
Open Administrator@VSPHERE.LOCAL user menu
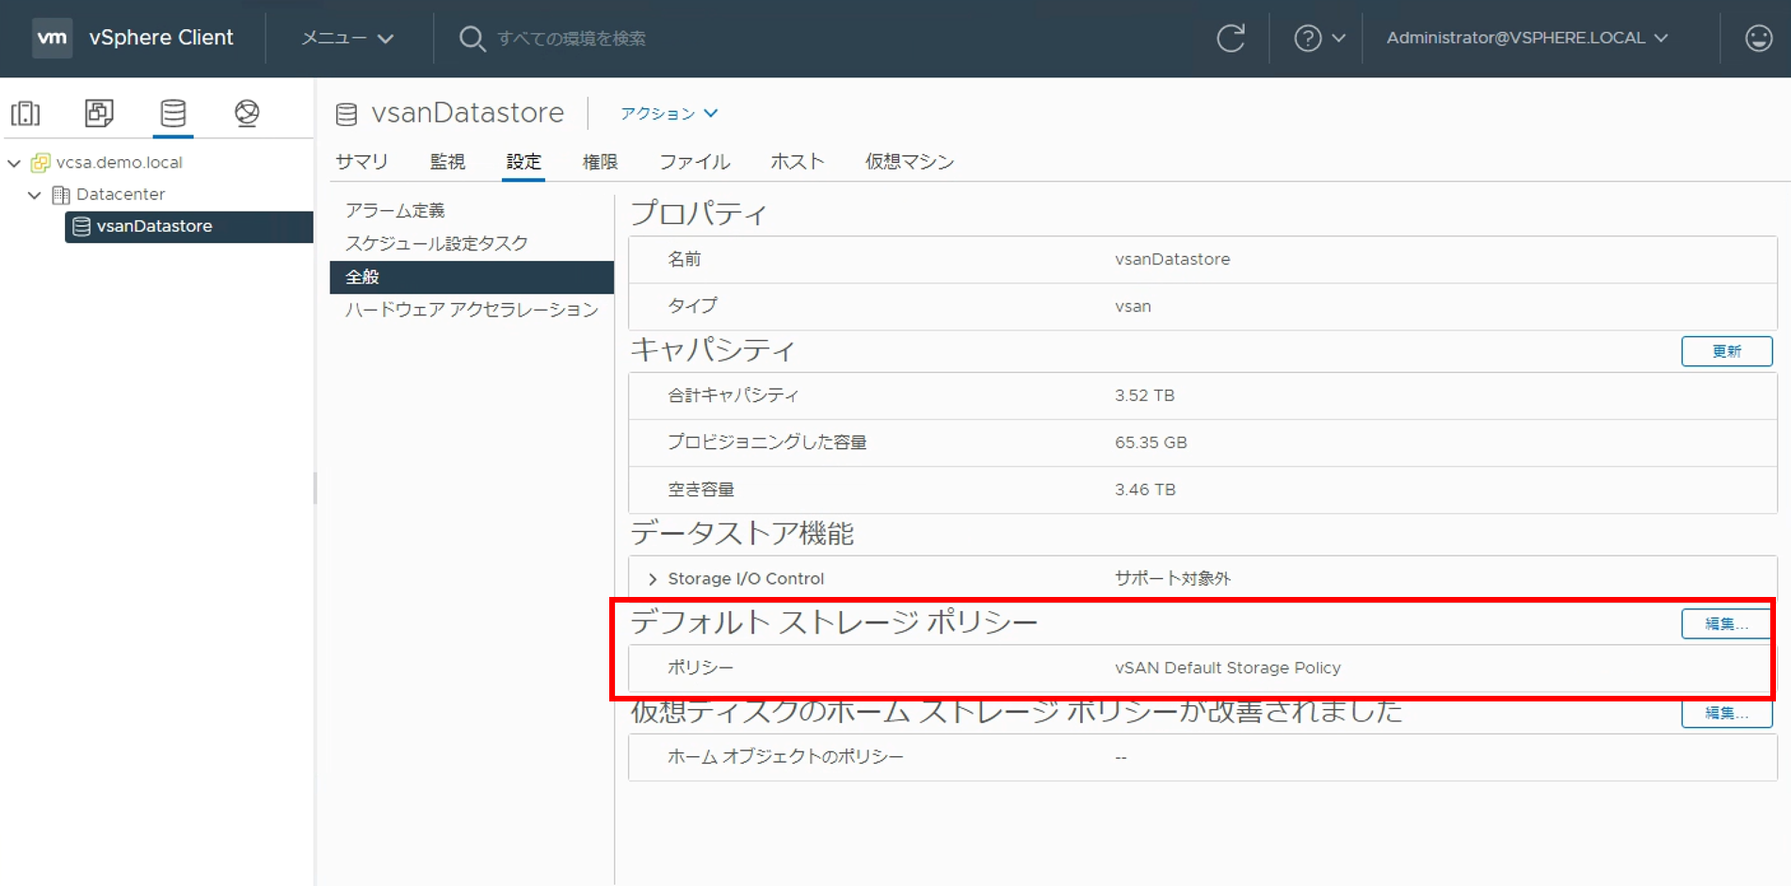[1527, 38]
